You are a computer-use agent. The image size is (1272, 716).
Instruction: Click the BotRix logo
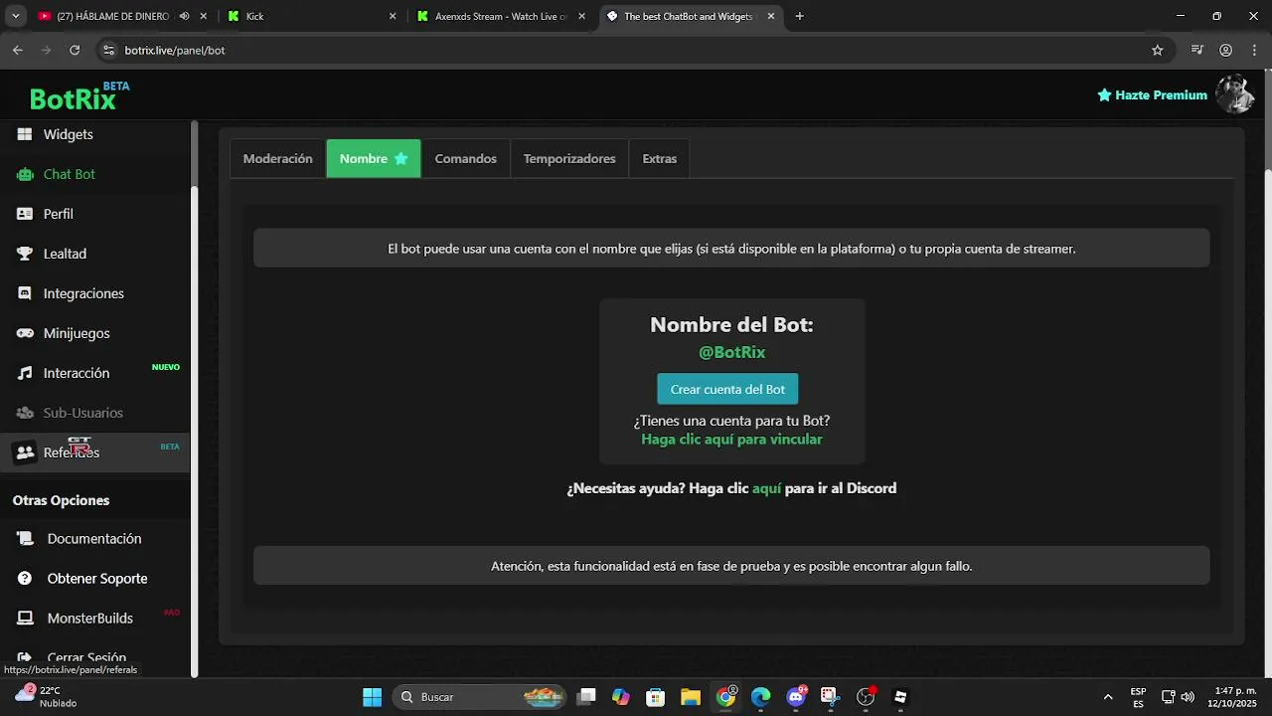79,96
